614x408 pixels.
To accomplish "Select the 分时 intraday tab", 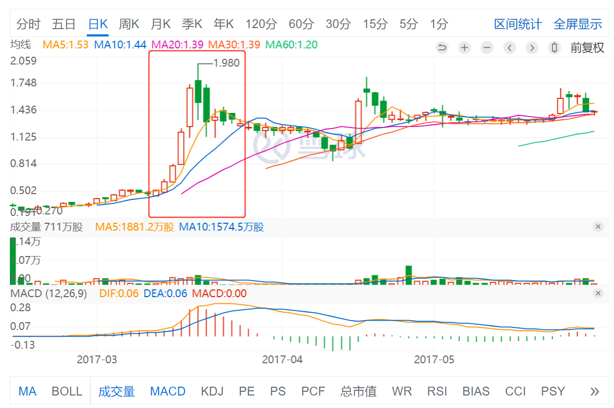I will point(28,24).
